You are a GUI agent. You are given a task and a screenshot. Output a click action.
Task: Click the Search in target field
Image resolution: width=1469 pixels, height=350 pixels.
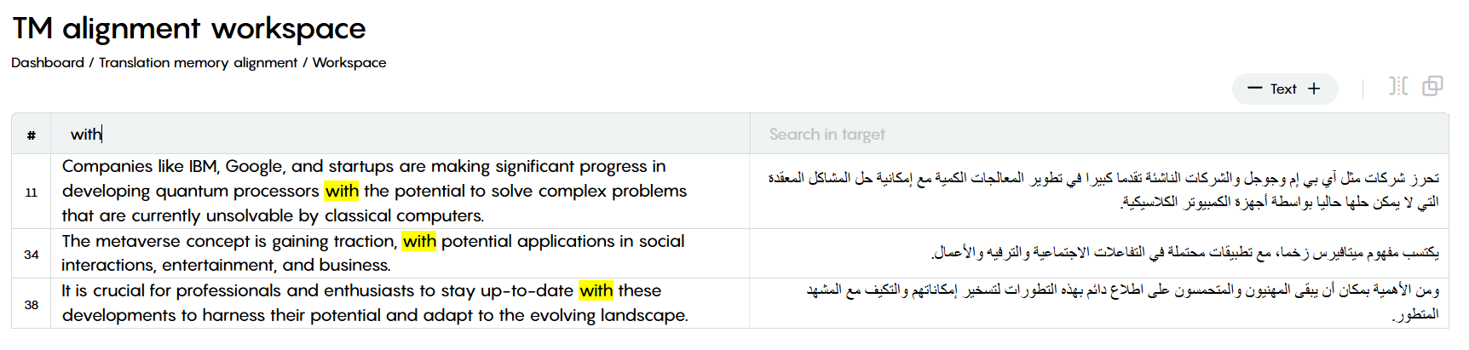pyautogui.click(x=1099, y=134)
